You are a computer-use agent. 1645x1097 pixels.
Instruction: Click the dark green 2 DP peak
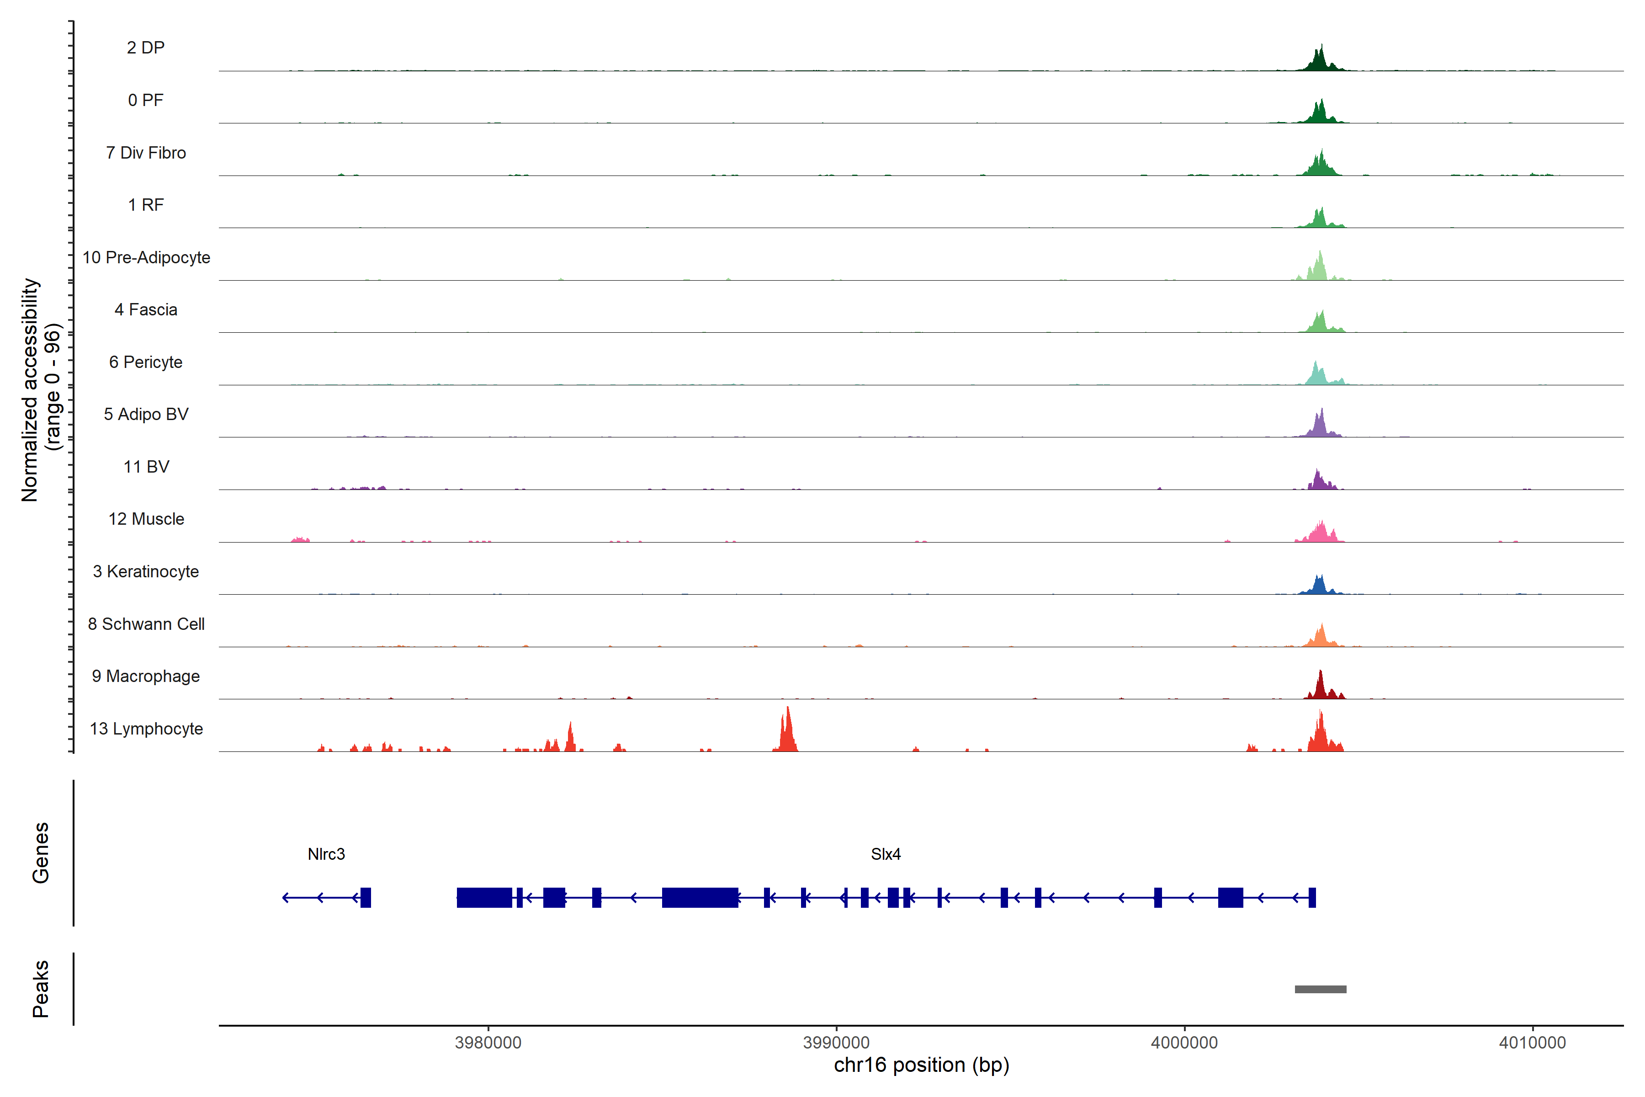click(x=1319, y=62)
